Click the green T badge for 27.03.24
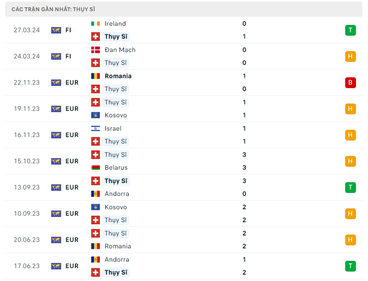The width and height of the screenshot is (368, 281). click(350, 30)
